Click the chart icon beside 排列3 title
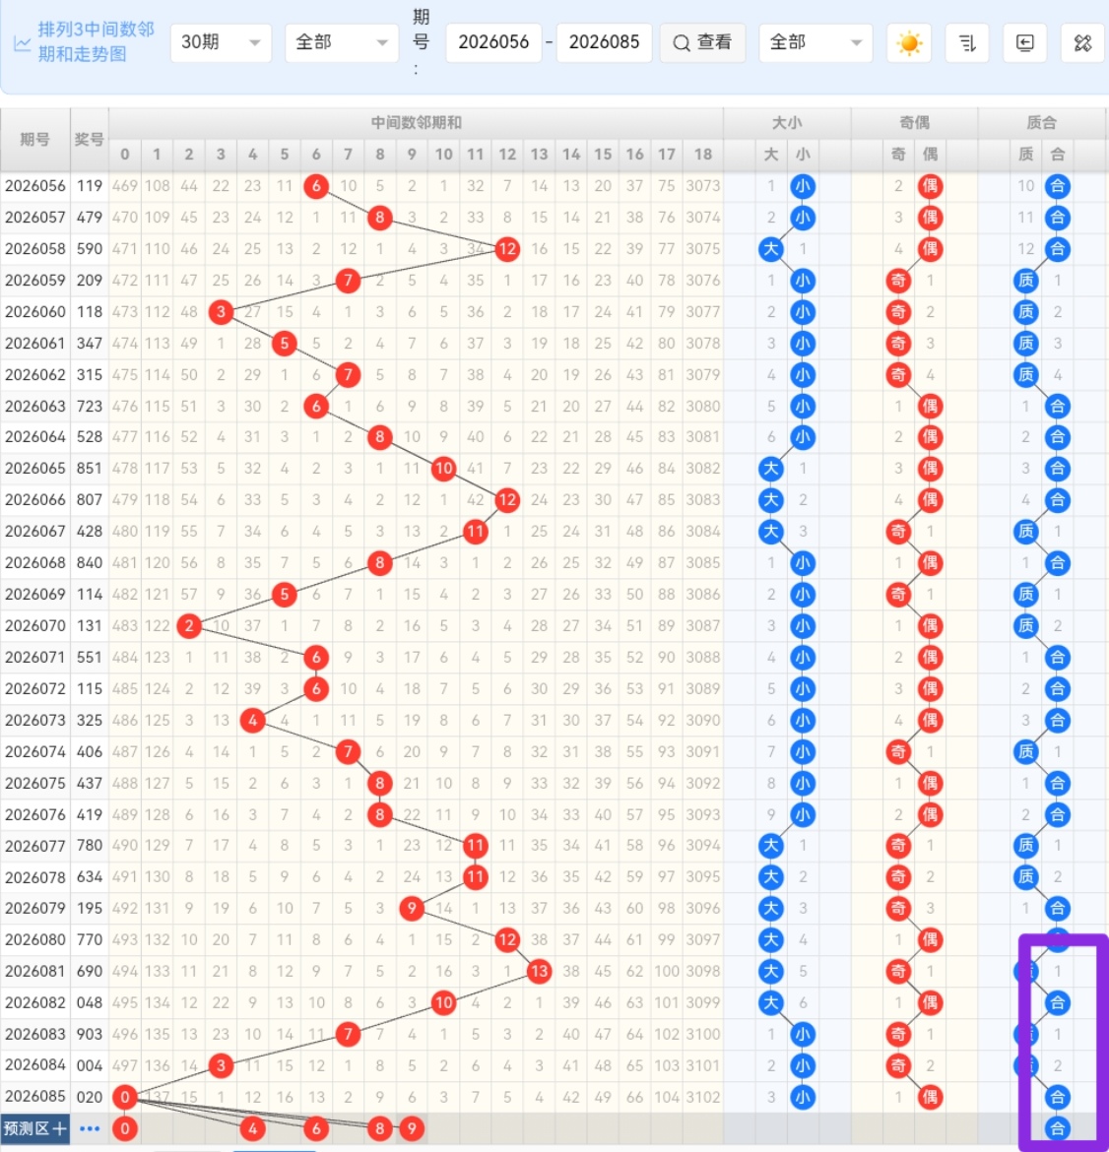Image resolution: width=1109 pixels, height=1152 pixels. [22, 44]
